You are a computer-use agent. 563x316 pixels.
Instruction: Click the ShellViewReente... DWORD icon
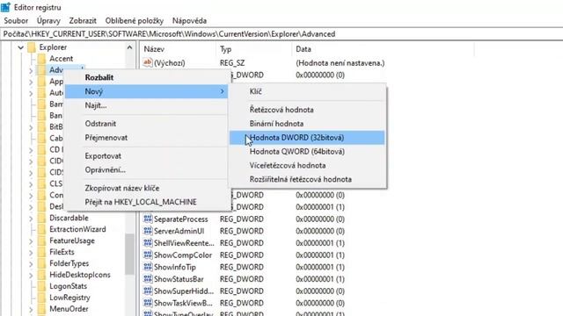coord(148,242)
